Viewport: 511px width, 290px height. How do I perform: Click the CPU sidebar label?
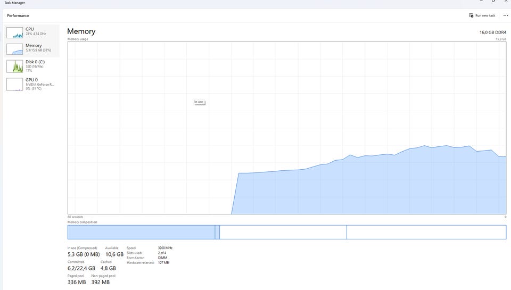pyautogui.click(x=30, y=29)
